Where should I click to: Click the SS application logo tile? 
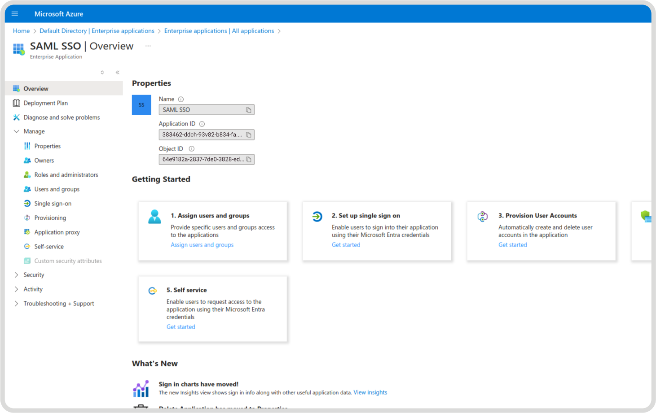[141, 105]
